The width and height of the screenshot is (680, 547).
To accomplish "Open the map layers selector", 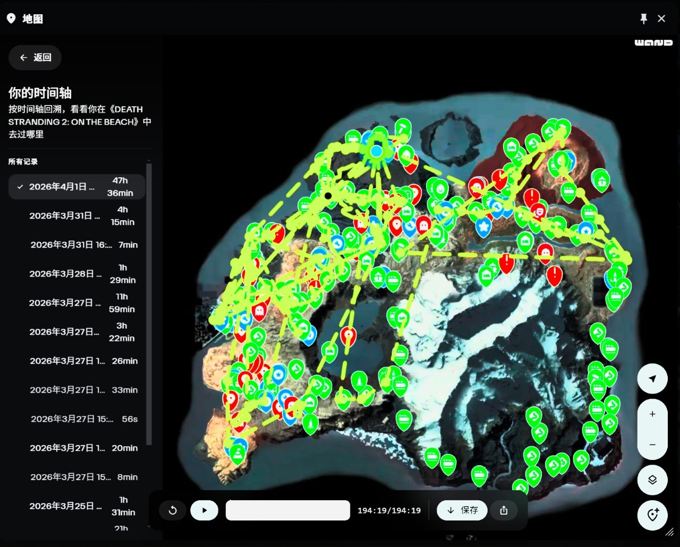I will click(652, 480).
